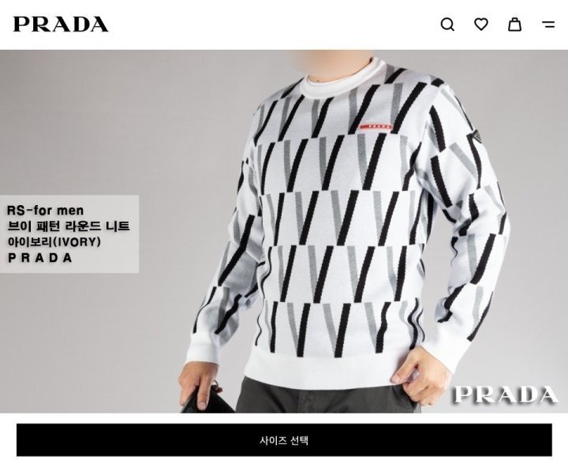Image resolution: width=568 pixels, height=467 pixels.
Task: Tap the 사이즈 선택 size selection button
Action: (284, 440)
